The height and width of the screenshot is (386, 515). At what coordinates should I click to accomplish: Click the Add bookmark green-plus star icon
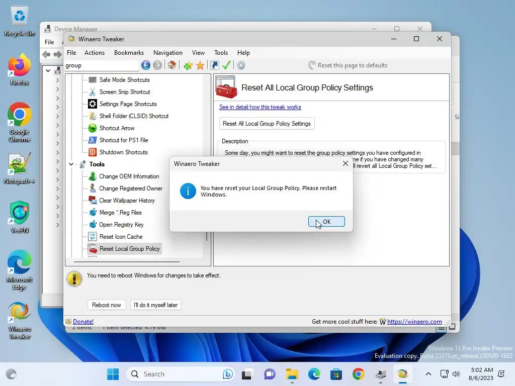tap(188, 65)
